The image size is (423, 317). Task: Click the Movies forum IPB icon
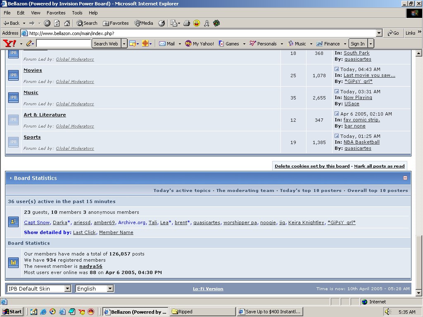[13, 75]
